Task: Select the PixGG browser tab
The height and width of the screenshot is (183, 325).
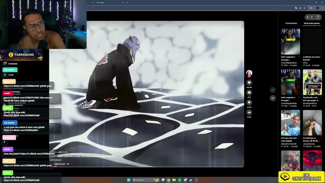Action: (110, 3)
